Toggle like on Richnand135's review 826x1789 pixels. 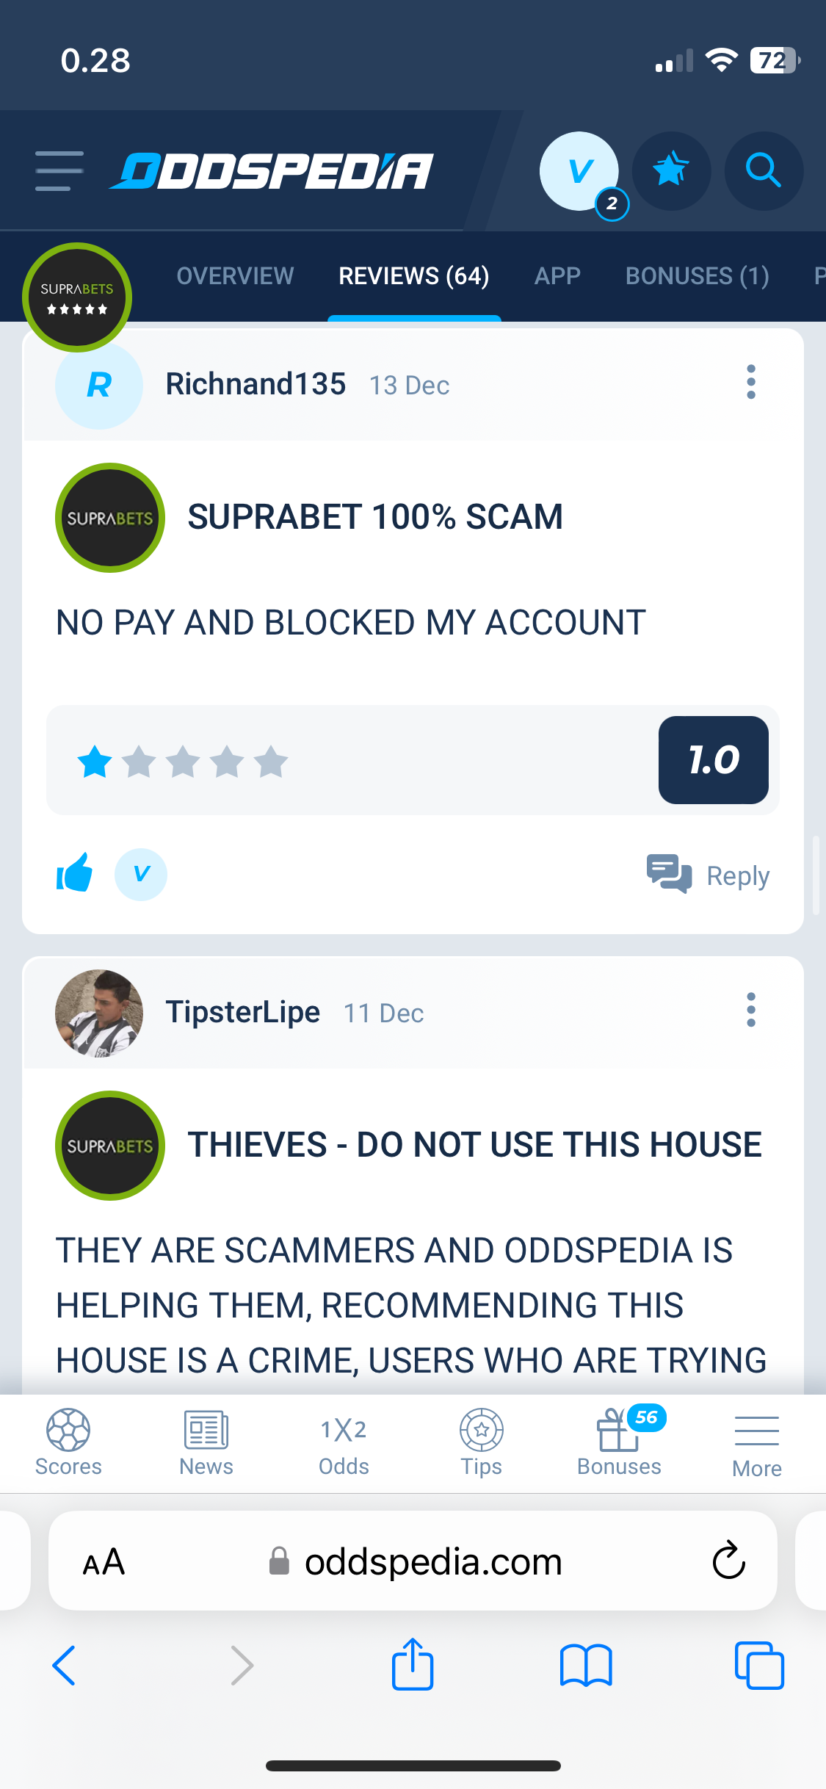coord(74,873)
